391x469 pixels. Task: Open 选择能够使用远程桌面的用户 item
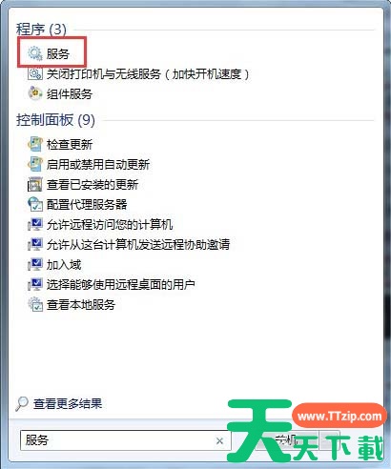(x=121, y=285)
